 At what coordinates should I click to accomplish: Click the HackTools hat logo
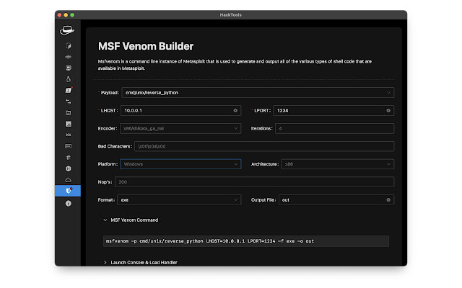pos(67,30)
